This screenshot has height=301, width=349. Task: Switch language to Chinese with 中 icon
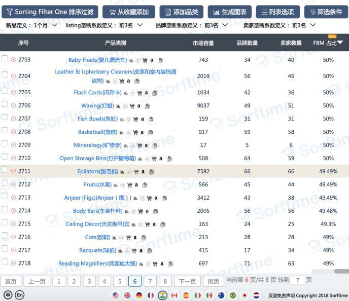(8, 295)
